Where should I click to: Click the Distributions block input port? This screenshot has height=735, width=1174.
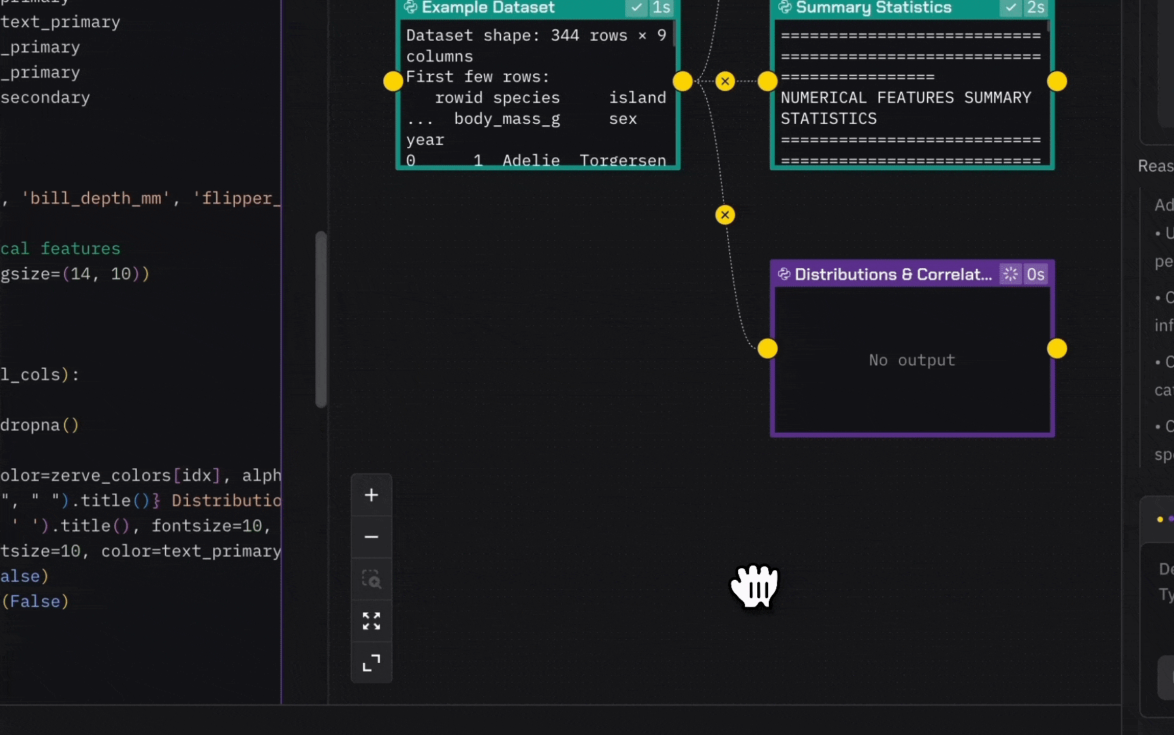click(x=767, y=348)
